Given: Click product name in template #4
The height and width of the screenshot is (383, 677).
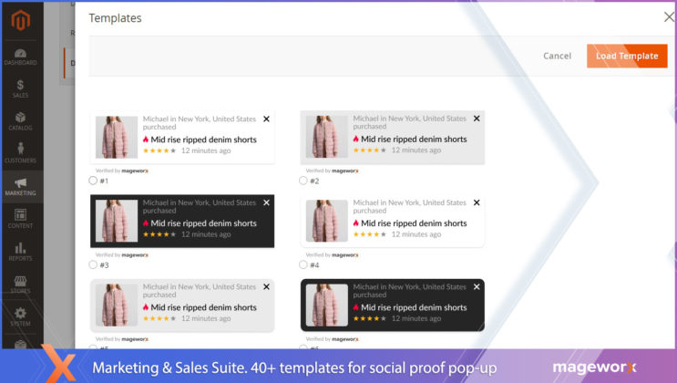Looking at the screenshot, I should 414,223.
